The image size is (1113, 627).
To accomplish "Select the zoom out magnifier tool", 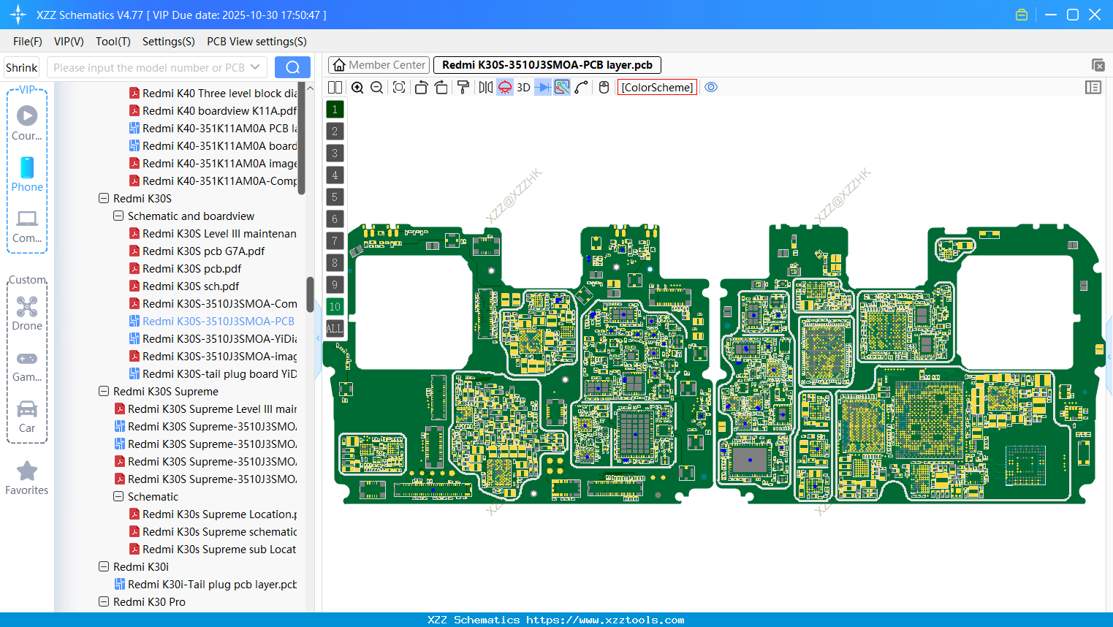I will point(376,87).
